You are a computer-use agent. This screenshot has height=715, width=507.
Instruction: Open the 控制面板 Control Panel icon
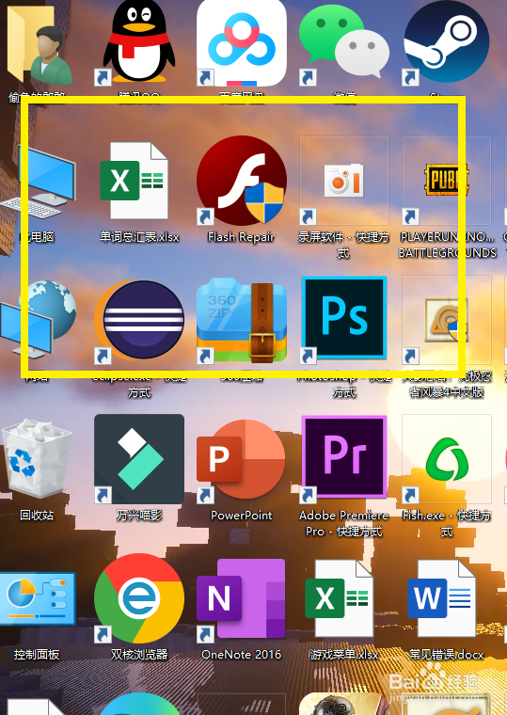[38, 598]
